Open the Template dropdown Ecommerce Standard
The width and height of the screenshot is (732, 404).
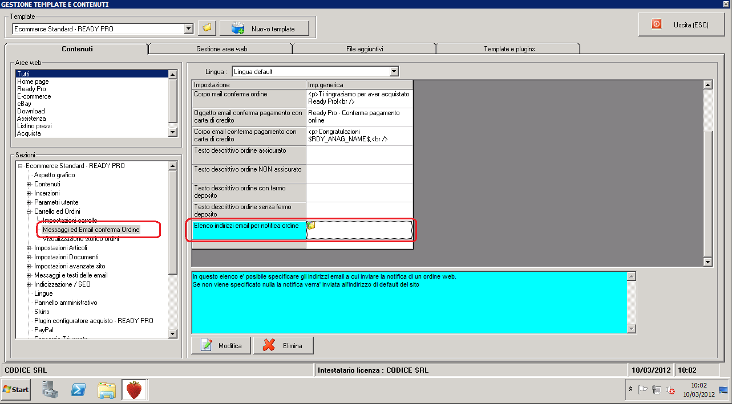pos(189,28)
